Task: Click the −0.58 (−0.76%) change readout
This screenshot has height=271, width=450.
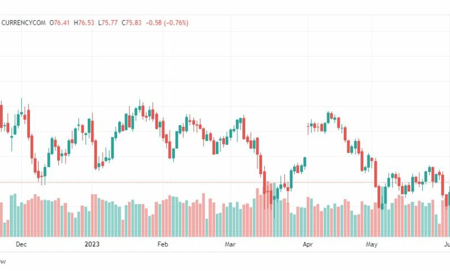Action: coord(167,22)
